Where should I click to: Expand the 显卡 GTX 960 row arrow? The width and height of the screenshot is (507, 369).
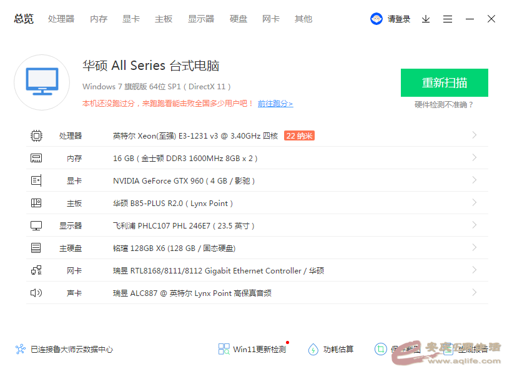tap(475, 180)
